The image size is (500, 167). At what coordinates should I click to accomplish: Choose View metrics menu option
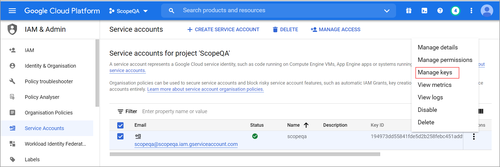pos(434,85)
